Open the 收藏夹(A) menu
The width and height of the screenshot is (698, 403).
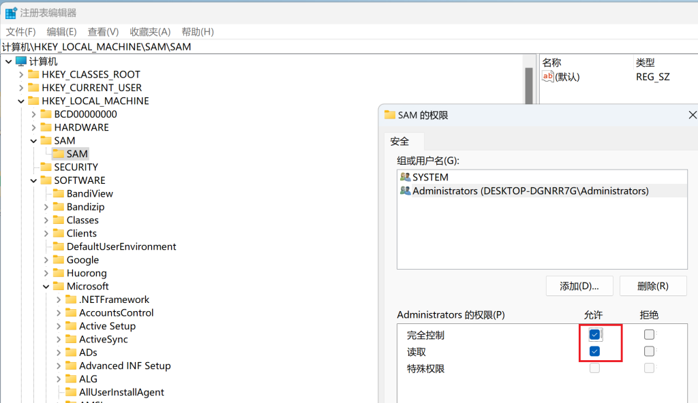point(150,32)
